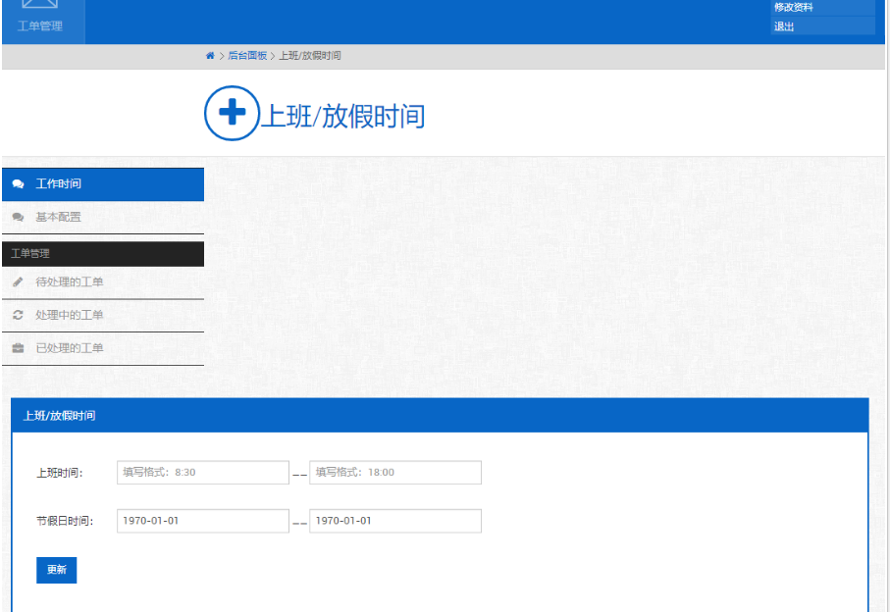Click the chat icon beside 工作时间
Viewport: 890px width, 612px height.
(x=19, y=183)
